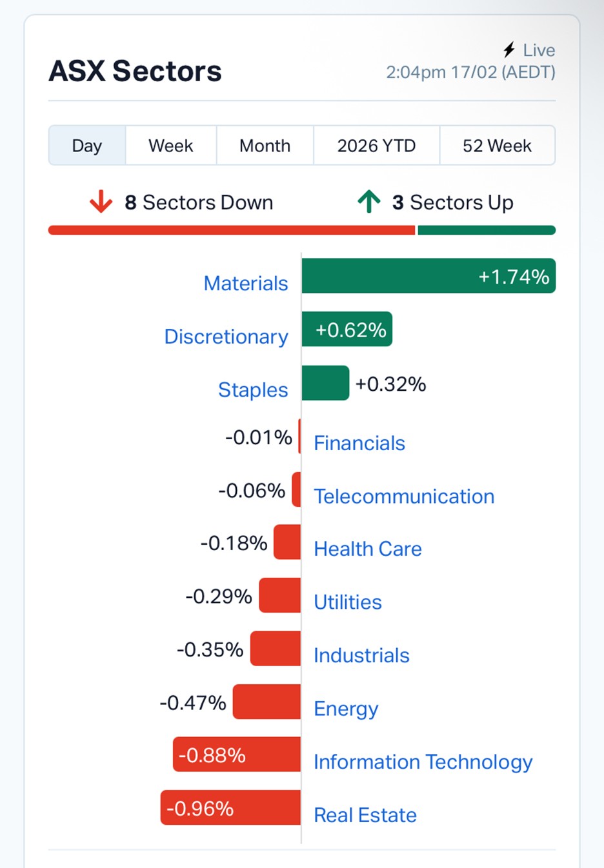Viewport: 604px width, 868px height.
Task: View the Information Technology sector
Action: [423, 762]
